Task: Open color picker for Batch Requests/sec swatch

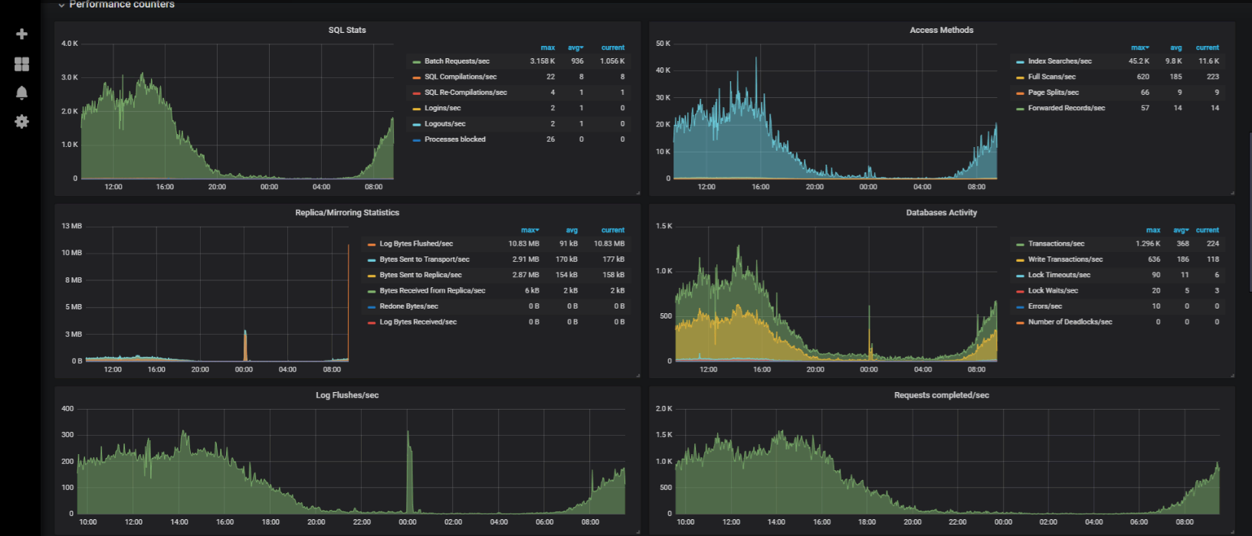Action: click(x=416, y=61)
